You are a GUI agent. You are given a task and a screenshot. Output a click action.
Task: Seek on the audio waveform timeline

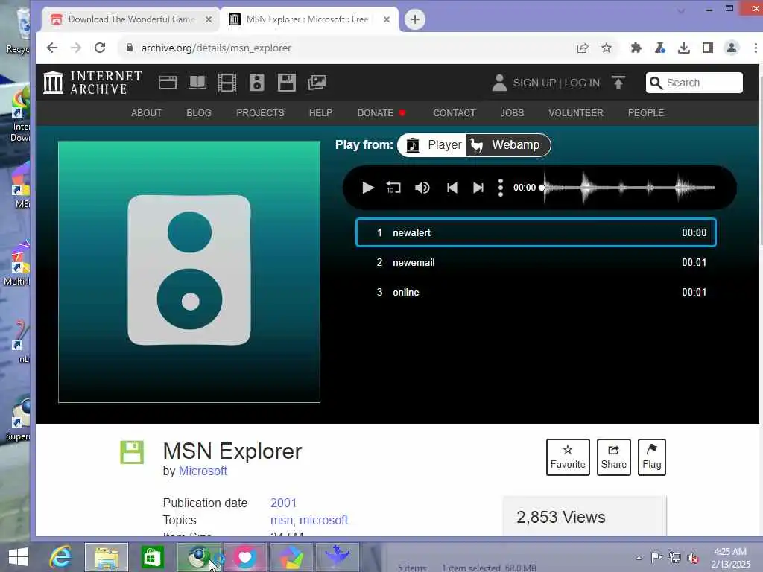(629, 188)
